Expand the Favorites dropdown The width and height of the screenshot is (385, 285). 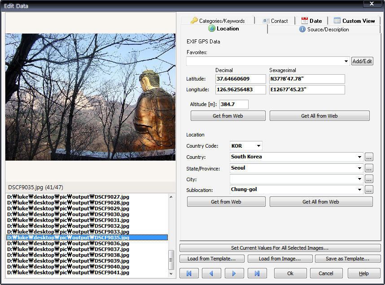pyautogui.click(x=346, y=61)
